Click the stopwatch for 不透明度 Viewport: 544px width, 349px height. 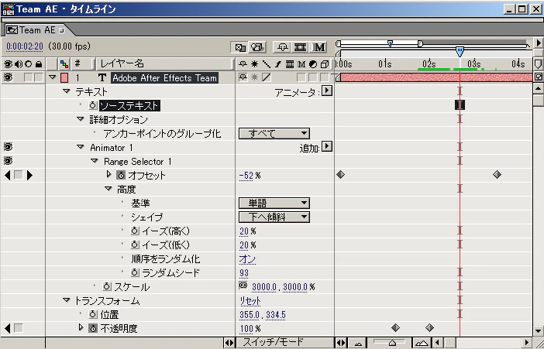tap(93, 328)
